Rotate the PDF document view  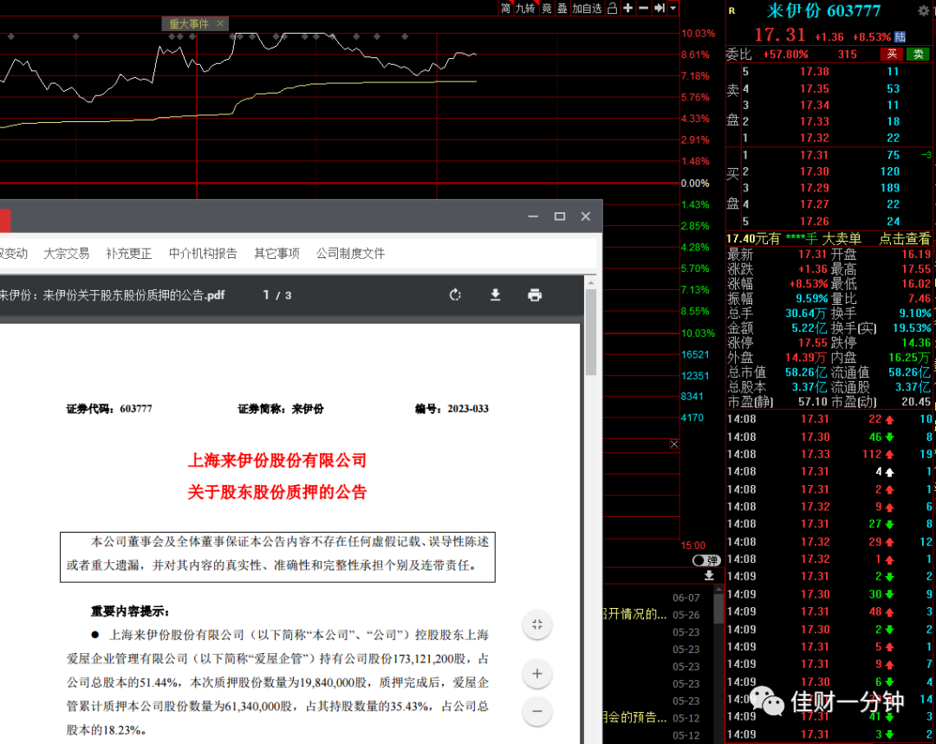[x=456, y=294]
